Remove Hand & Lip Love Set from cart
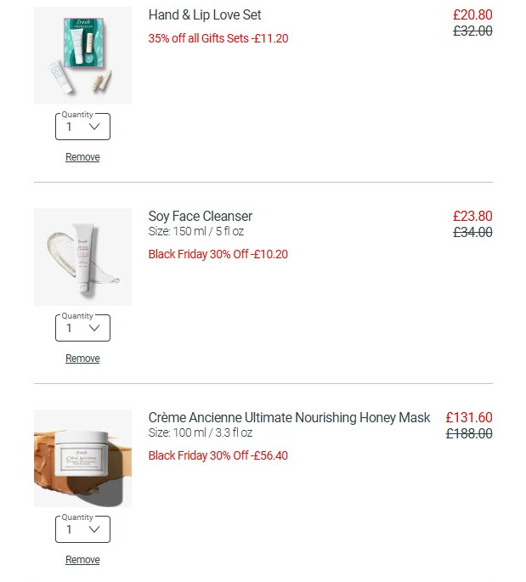Viewport: 526px width, 582px height. [x=82, y=157]
